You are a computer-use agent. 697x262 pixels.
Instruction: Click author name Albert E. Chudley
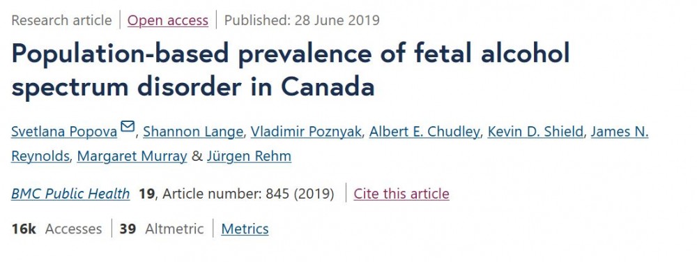(x=424, y=132)
